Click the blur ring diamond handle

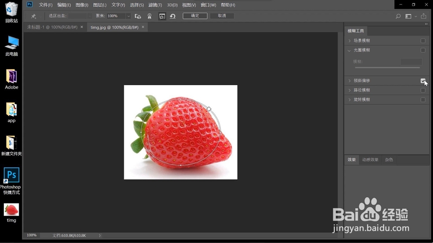[x=209, y=109]
